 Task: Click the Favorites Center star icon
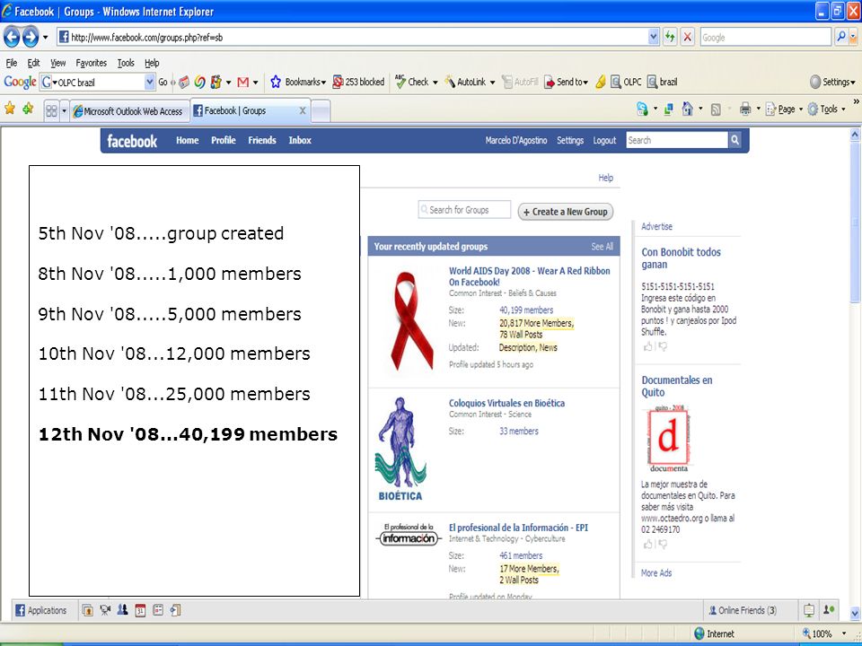coord(10,109)
